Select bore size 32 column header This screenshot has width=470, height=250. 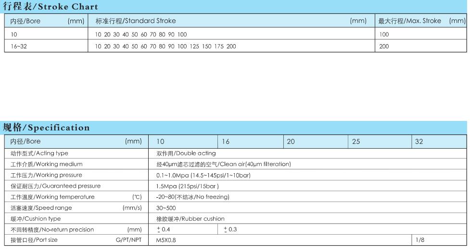click(x=419, y=142)
